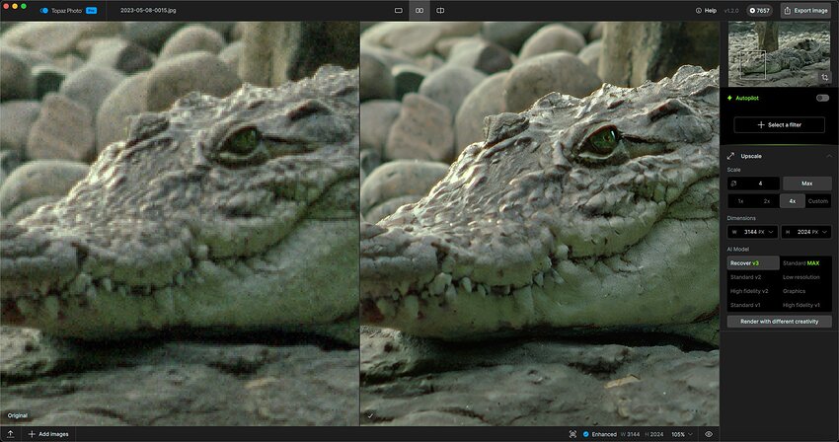Select the side-by-side comparison view icon
The height and width of the screenshot is (442, 839).
pos(419,11)
